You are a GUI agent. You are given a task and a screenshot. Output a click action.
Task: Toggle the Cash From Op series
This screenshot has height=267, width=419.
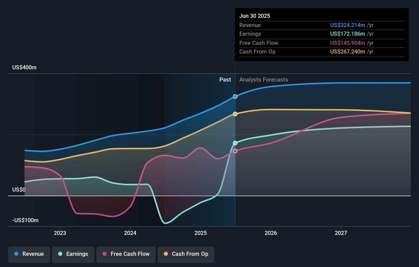[186, 254]
